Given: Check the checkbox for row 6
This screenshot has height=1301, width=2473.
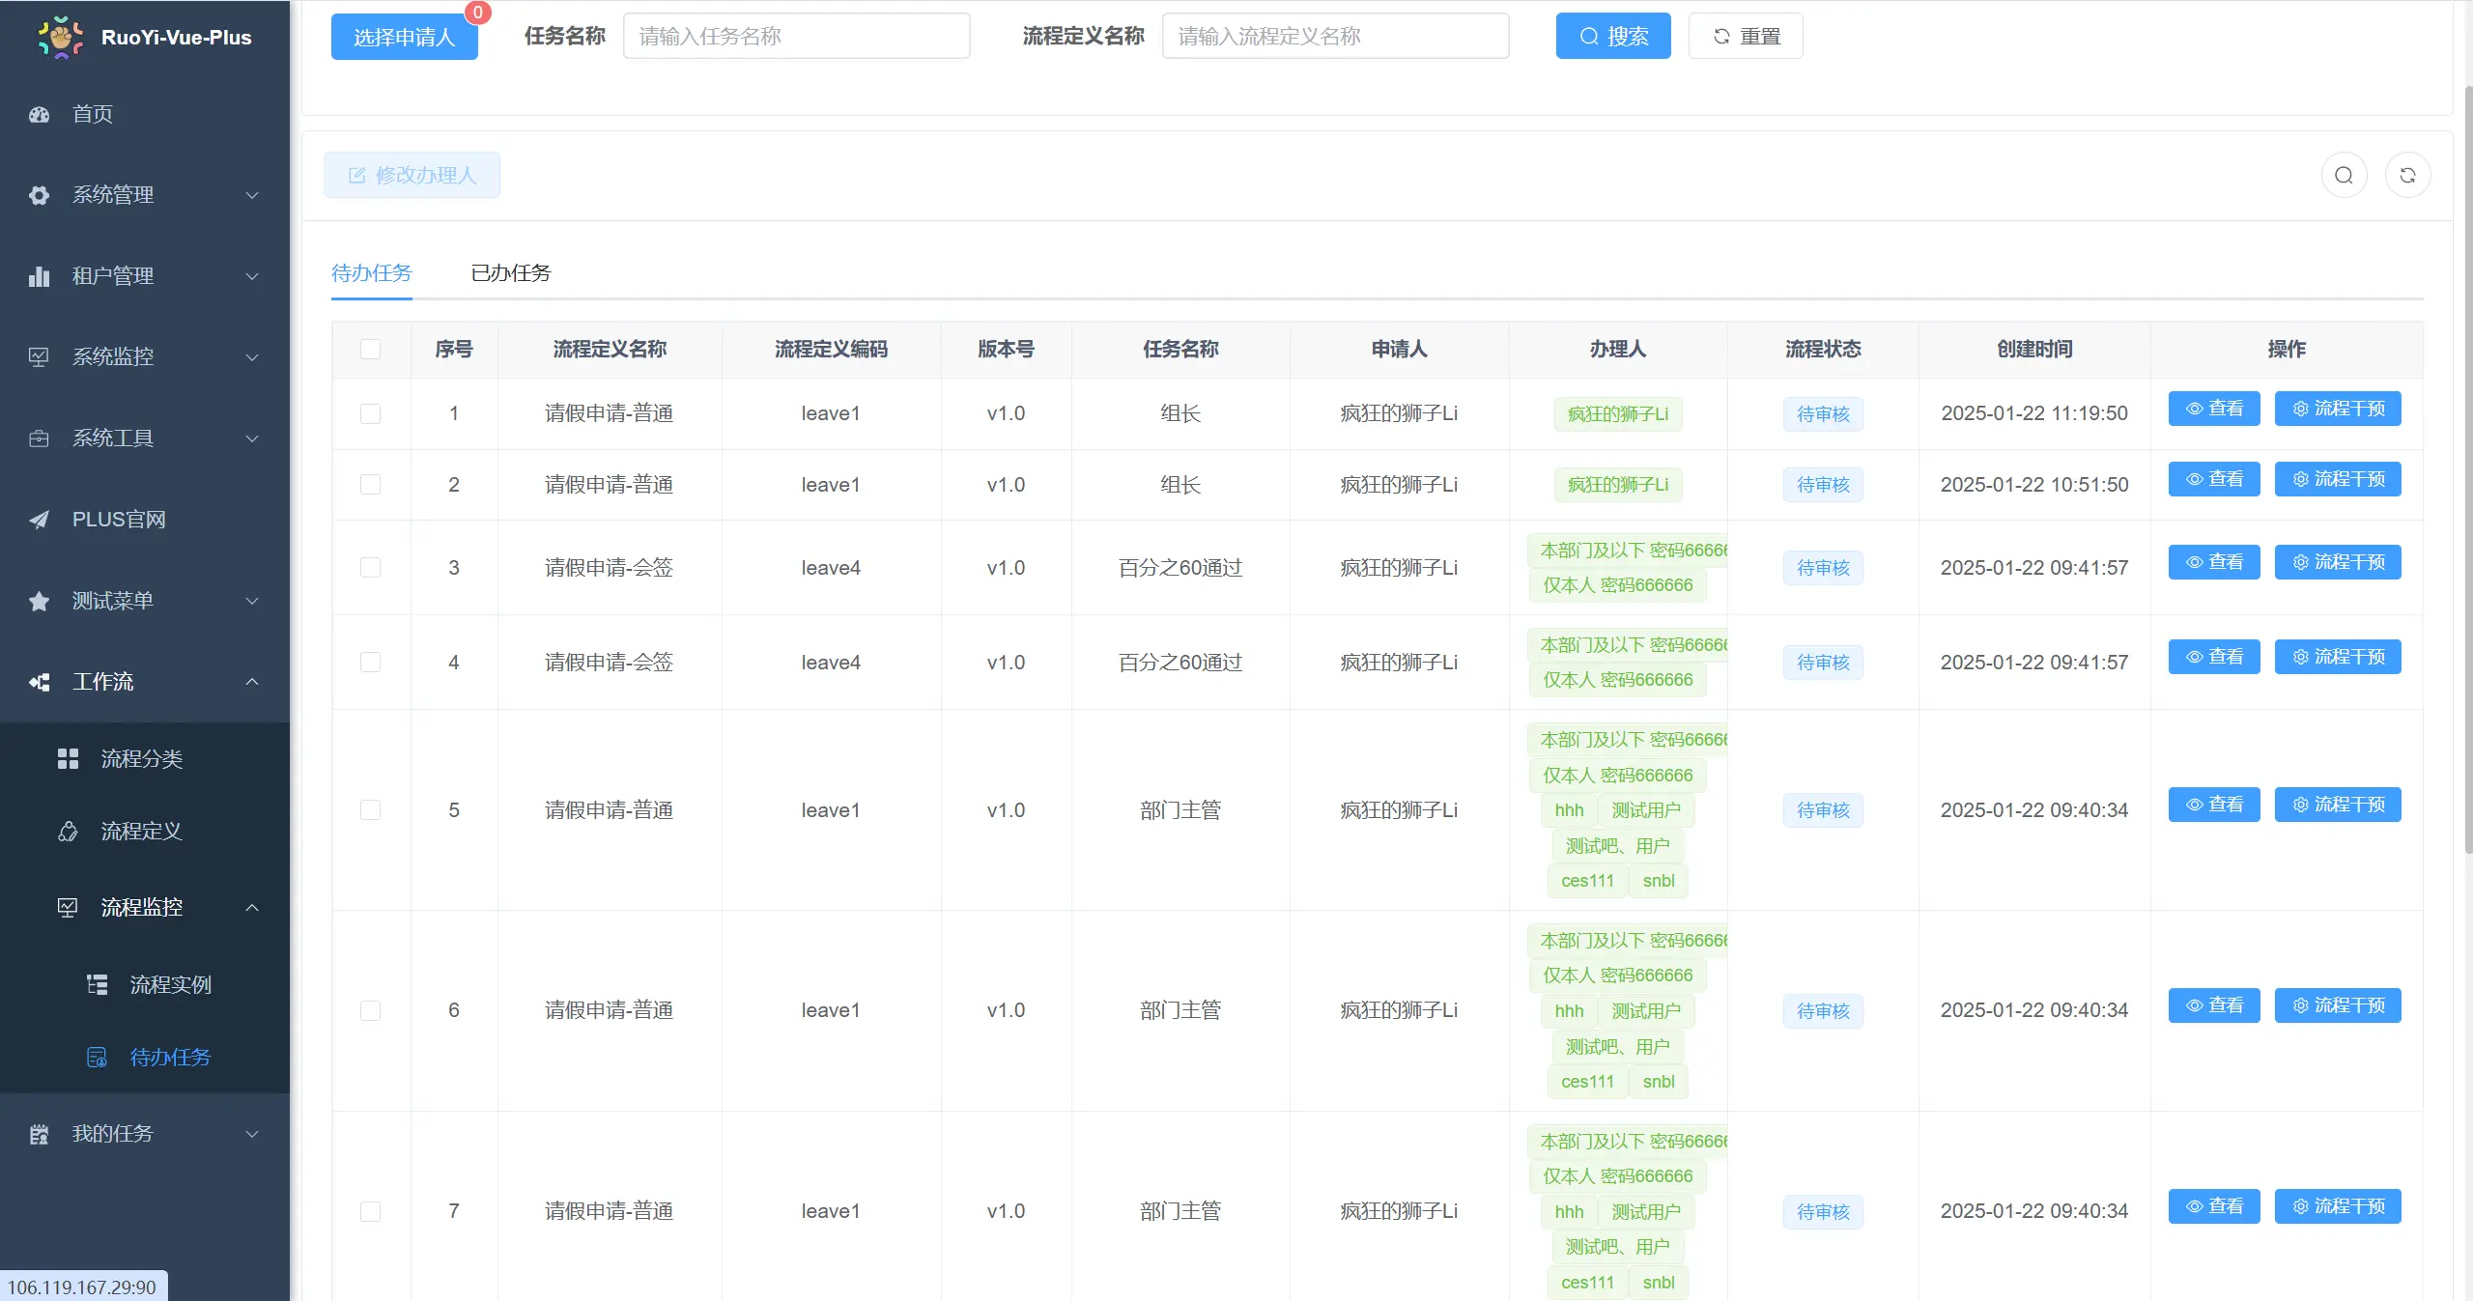Looking at the screenshot, I should [x=371, y=1010].
